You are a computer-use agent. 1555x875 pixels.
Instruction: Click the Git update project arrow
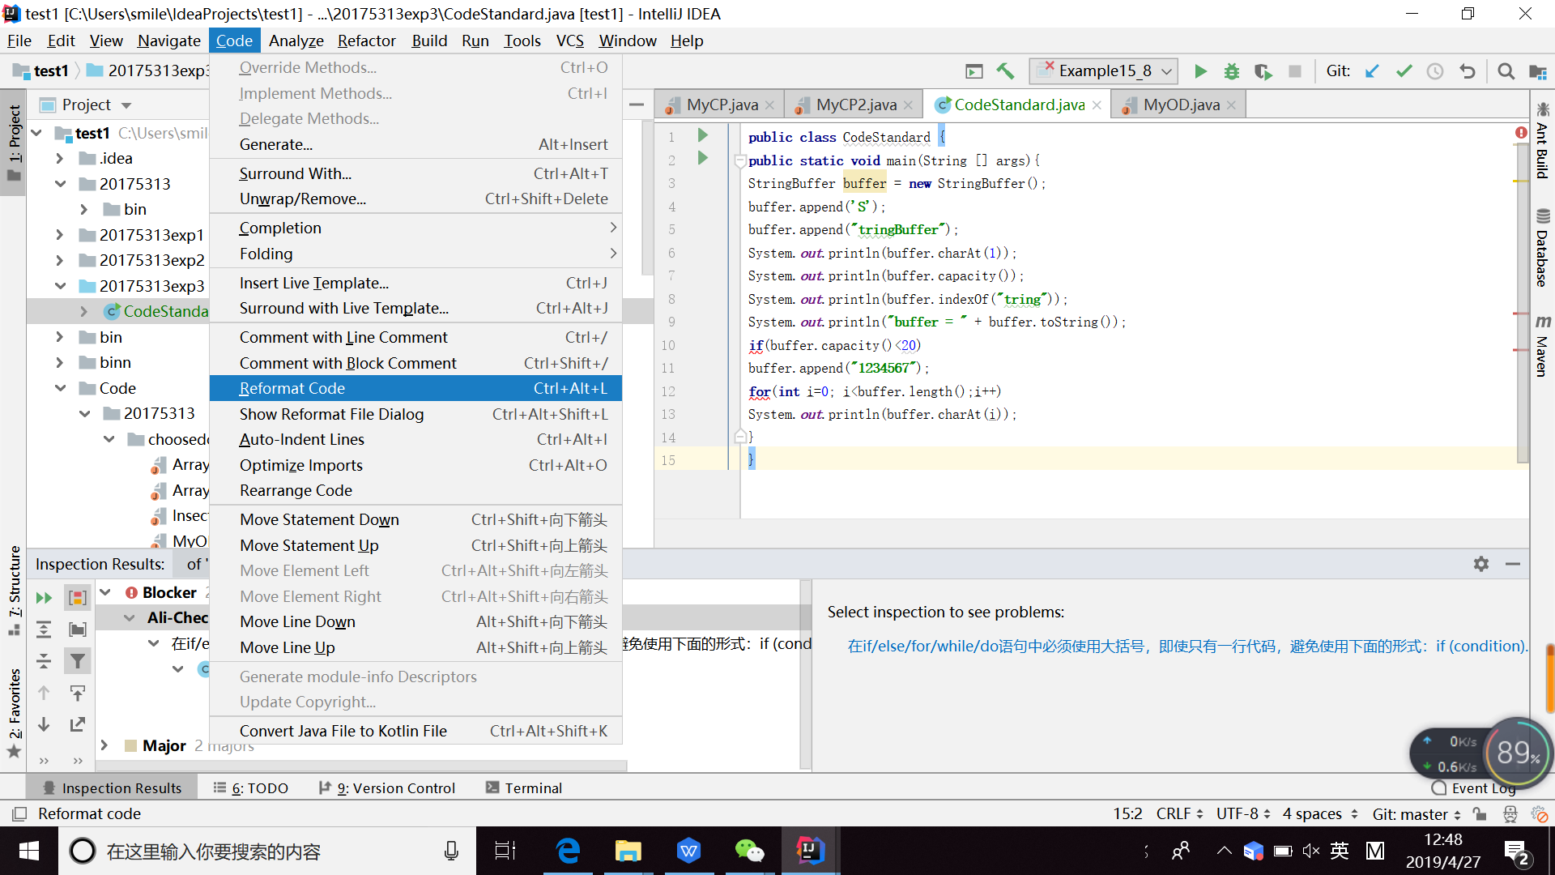click(x=1372, y=71)
